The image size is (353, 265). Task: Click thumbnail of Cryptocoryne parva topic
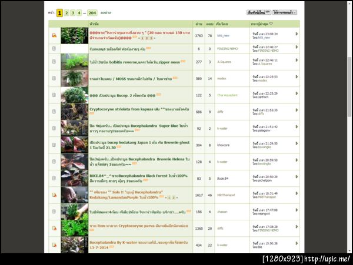pyautogui.click(x=75, y=228)
